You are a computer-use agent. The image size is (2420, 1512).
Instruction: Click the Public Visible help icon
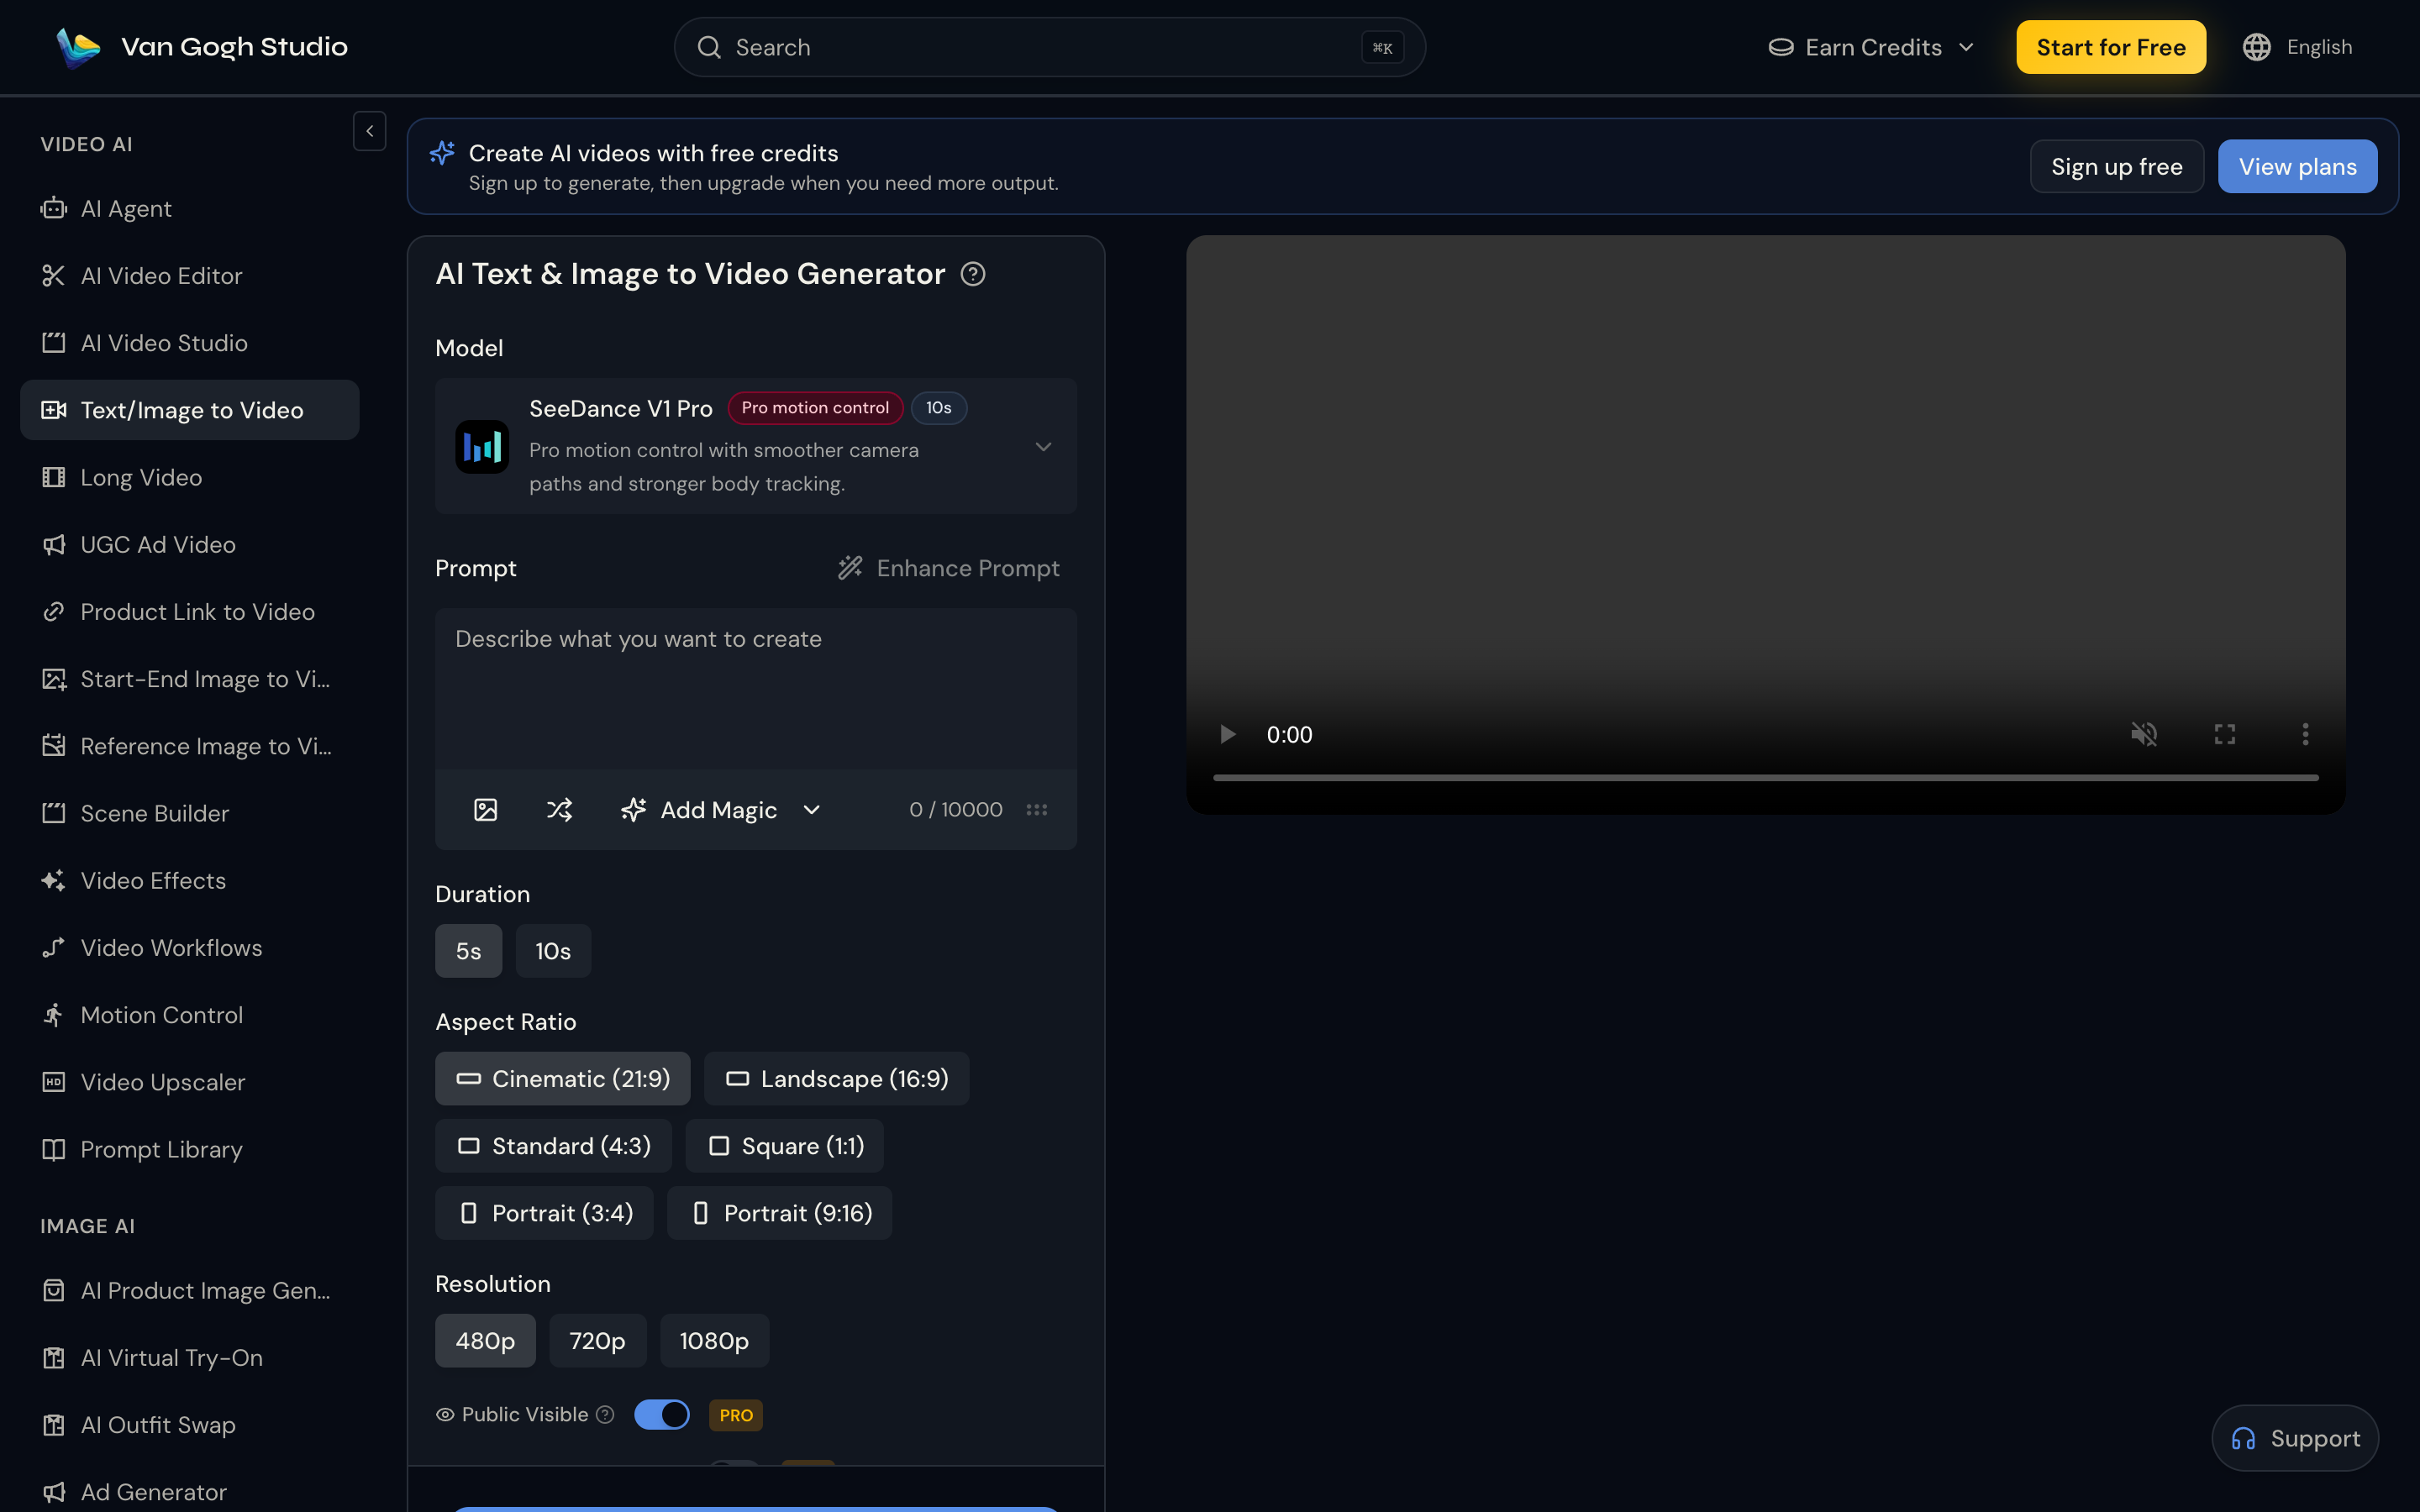click(605, 1414)
